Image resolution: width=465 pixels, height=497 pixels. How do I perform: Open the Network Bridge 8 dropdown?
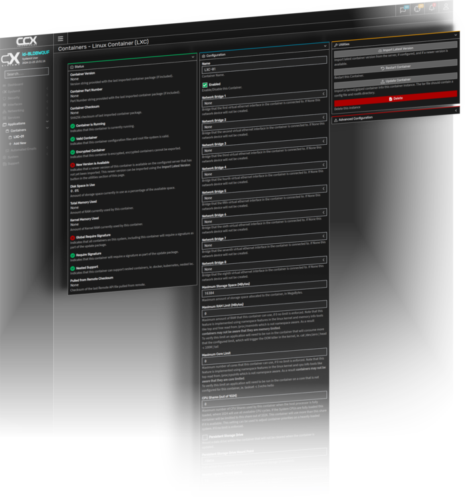(264, 264)
